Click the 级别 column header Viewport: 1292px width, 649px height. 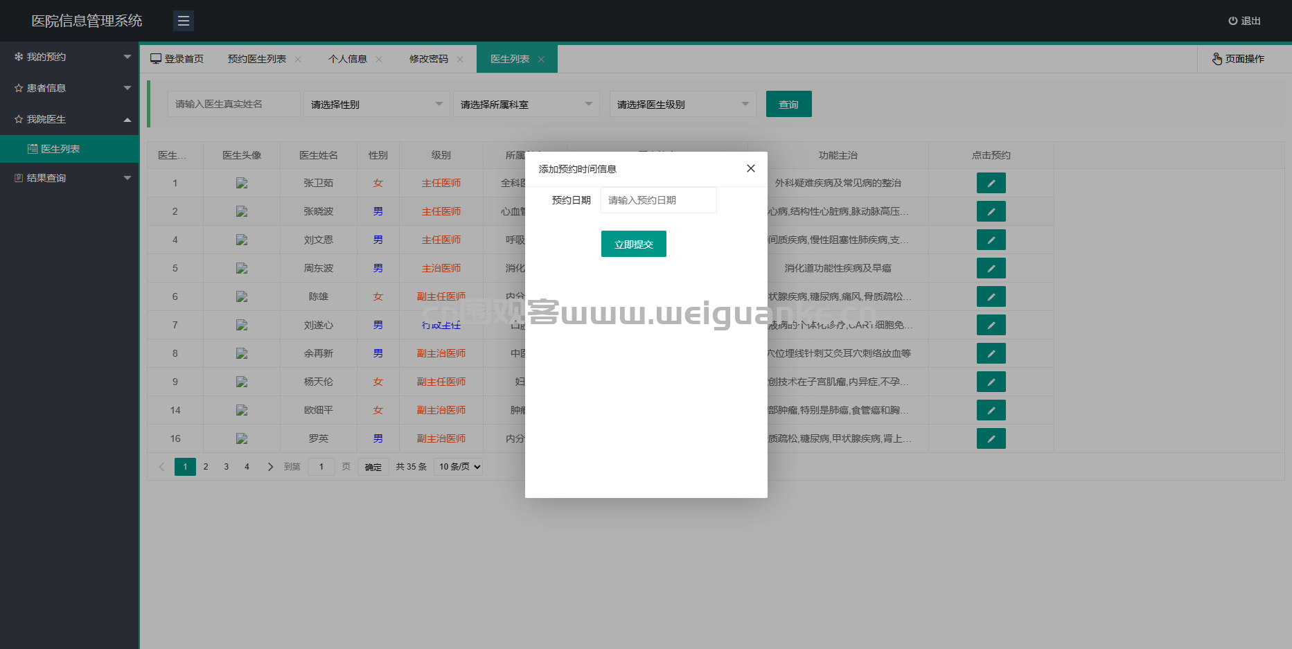(x=441, y=155)
